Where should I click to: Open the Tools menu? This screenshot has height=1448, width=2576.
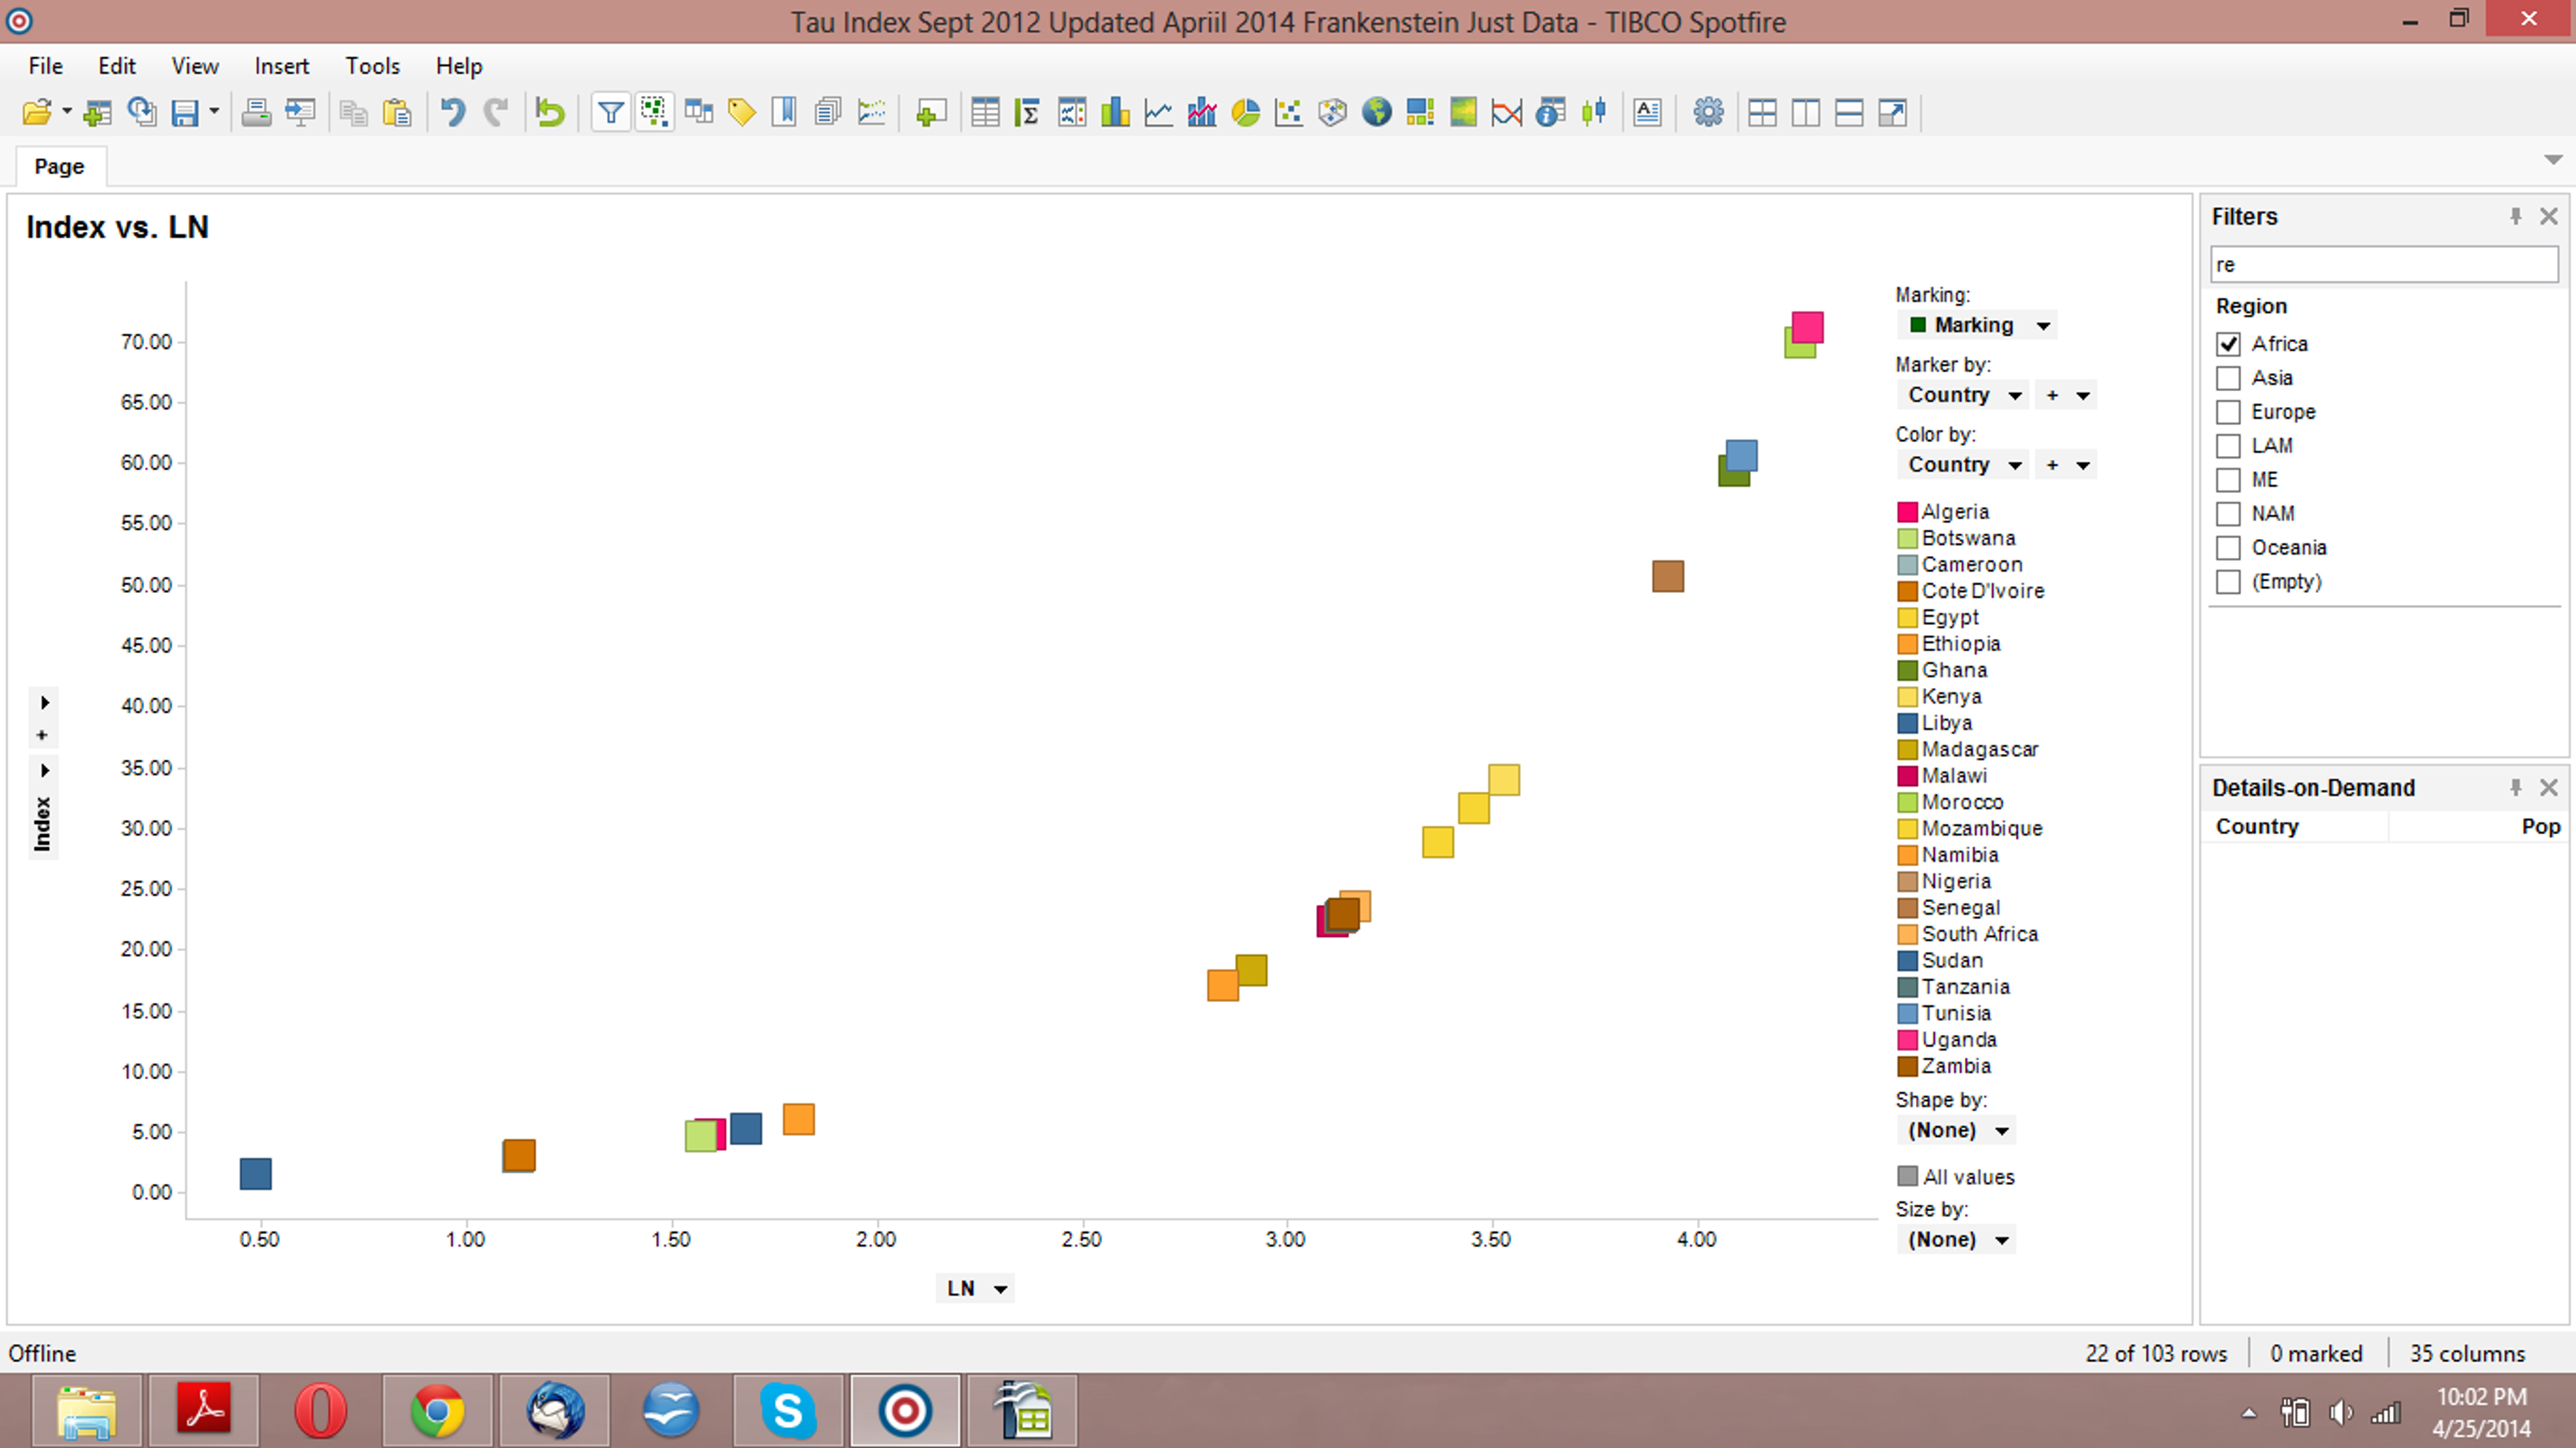[x=372, y=66]
